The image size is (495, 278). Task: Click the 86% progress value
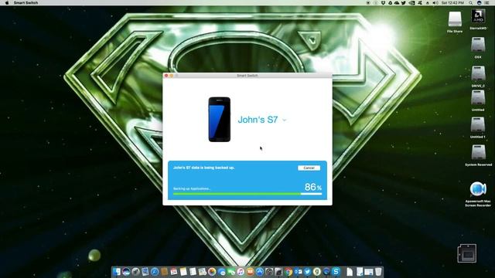(x=313, y=187)
